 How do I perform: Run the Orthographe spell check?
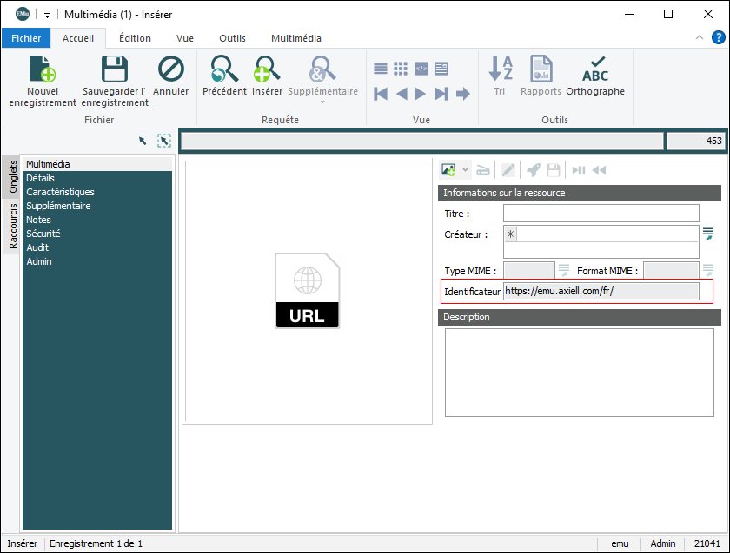[x=595, y=69]
